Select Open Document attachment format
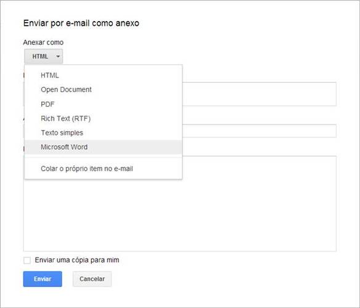This screenshot has height=308, width=360. click(x=103, y=89)
